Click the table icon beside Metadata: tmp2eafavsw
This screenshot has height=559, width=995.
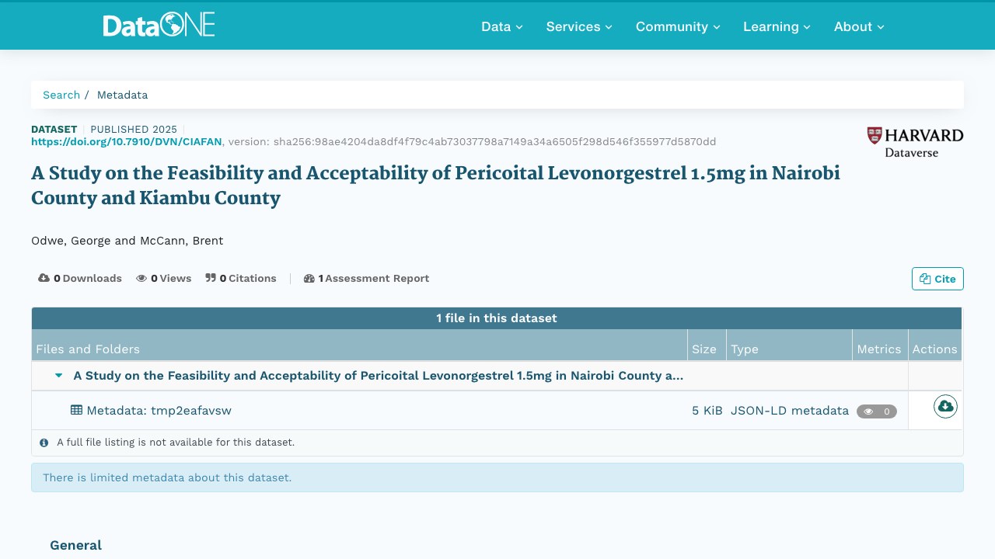[76, 410]
